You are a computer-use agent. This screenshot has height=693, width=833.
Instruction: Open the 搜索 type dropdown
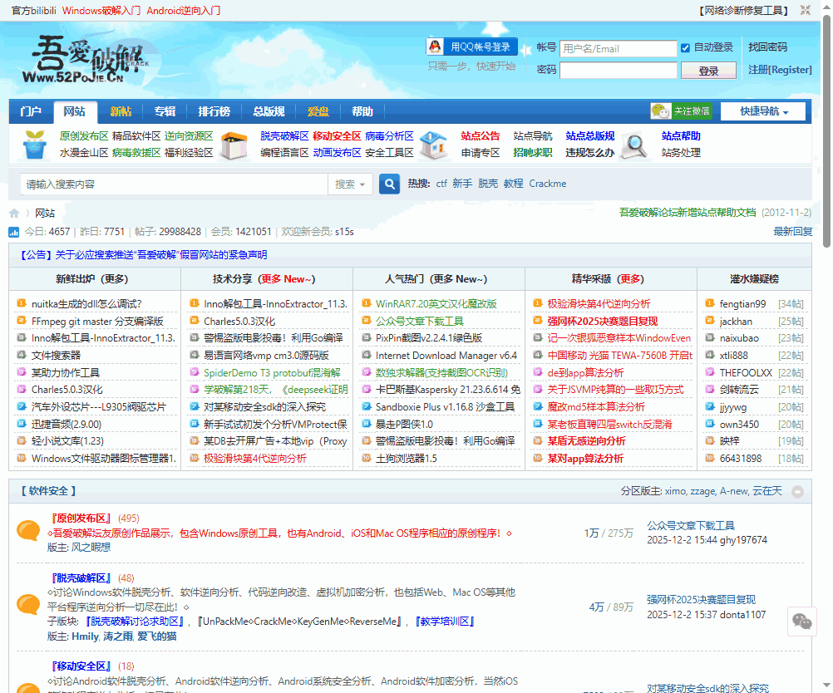point(351,184)
